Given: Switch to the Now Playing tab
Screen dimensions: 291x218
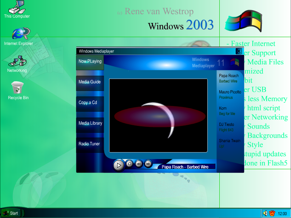Looking at the screenshot, I should 90,62.
